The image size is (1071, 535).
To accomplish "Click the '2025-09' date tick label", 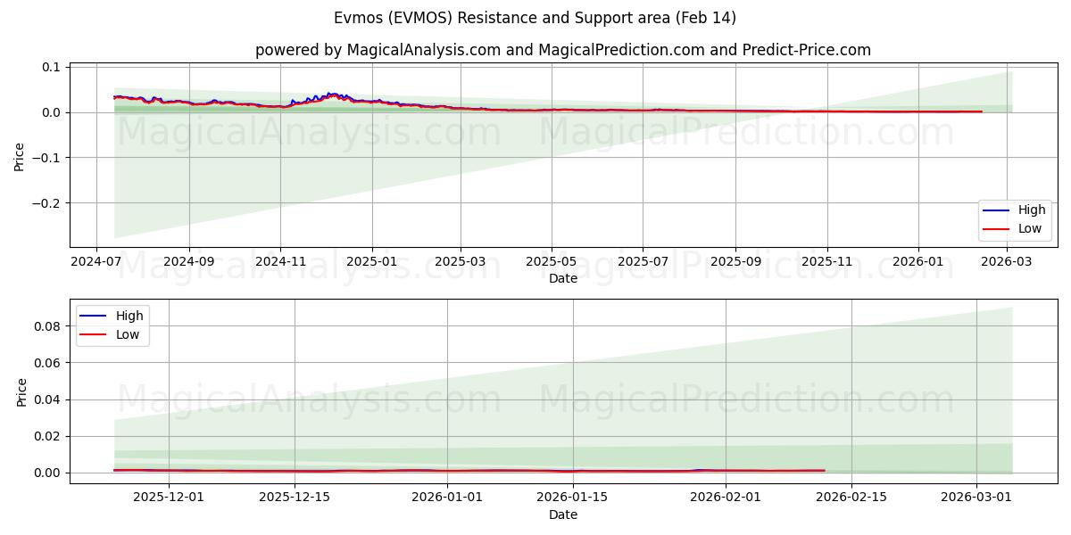I will [735, 262].
